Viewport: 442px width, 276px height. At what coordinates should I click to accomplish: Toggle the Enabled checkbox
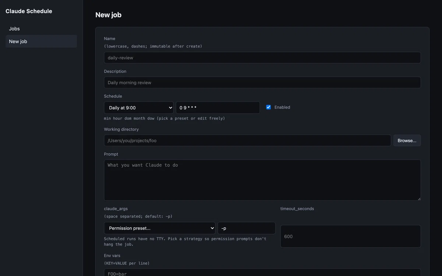pos(269,107)
